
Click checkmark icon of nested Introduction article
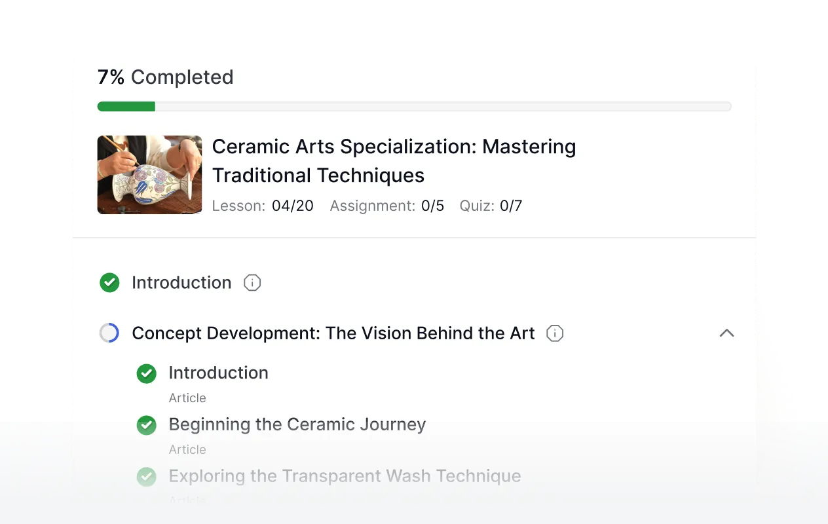[146, 373]
